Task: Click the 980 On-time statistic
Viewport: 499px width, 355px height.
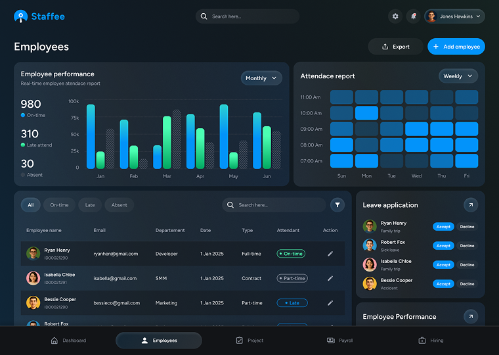Action: point(33,108)
